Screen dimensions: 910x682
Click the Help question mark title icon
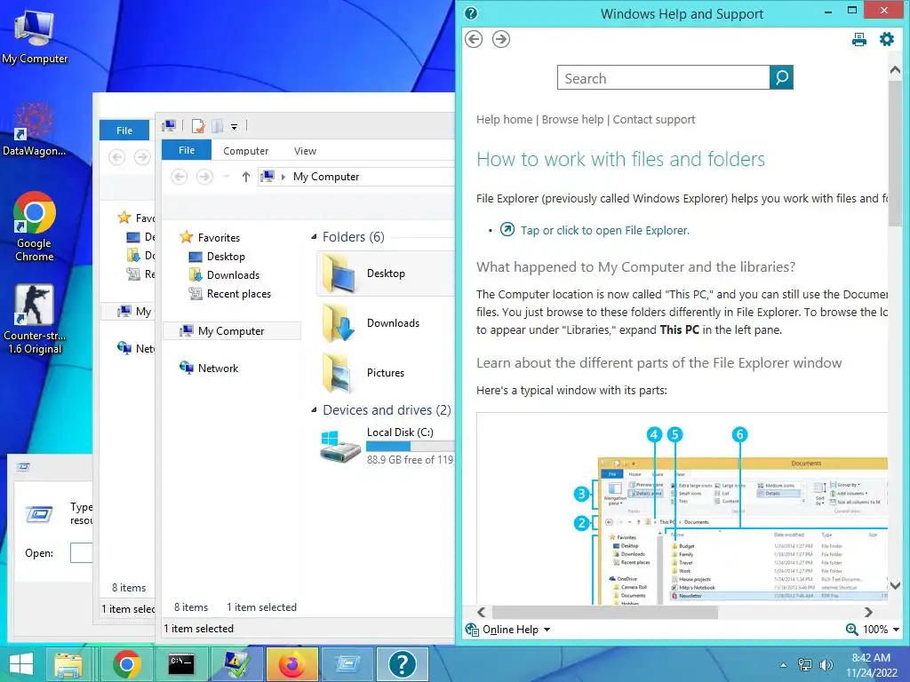click(471, 13)
